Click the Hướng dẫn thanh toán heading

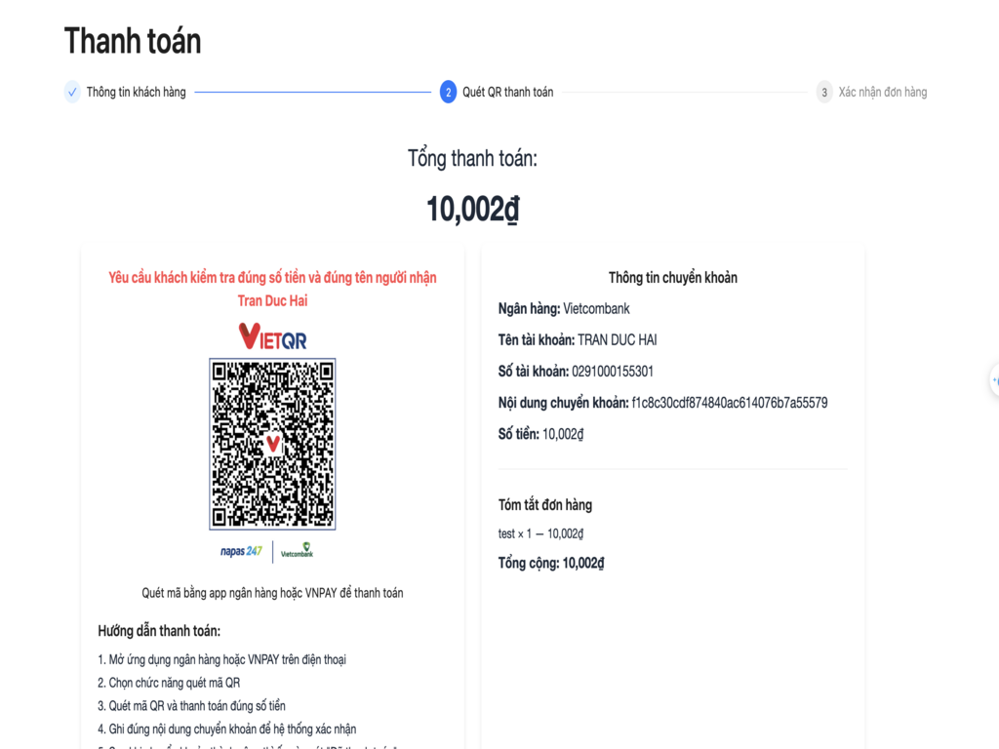tap(159, 631)
